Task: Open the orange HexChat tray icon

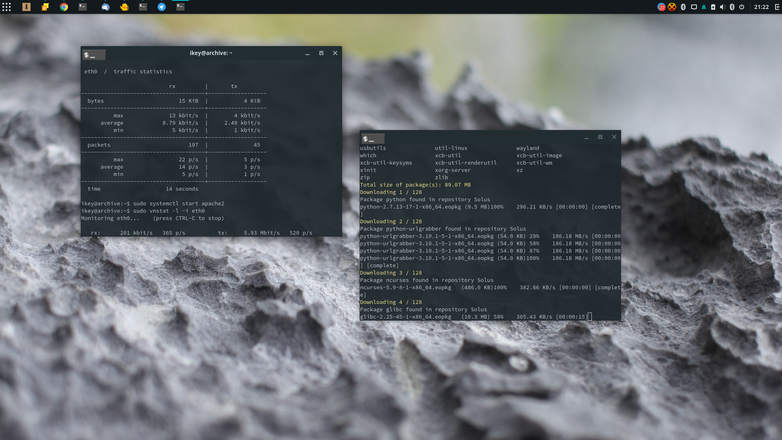Action: click(672, 7)
